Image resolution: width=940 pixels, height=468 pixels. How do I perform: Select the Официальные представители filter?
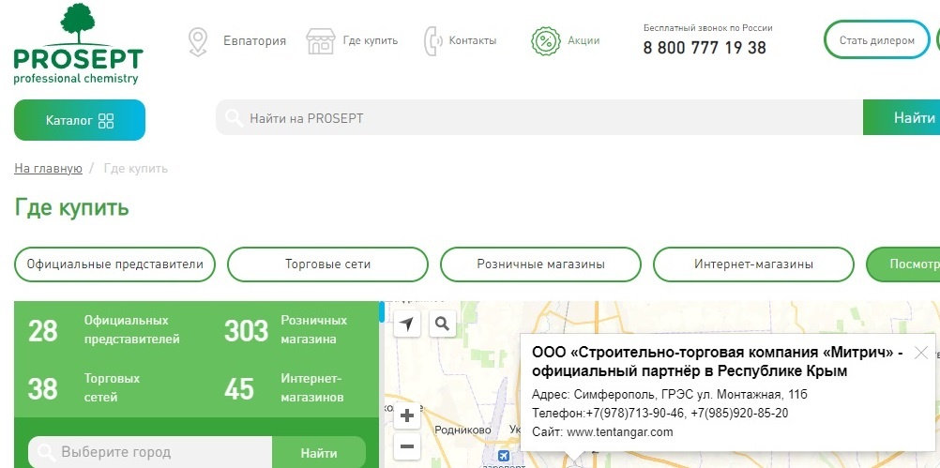click(114, 264)
